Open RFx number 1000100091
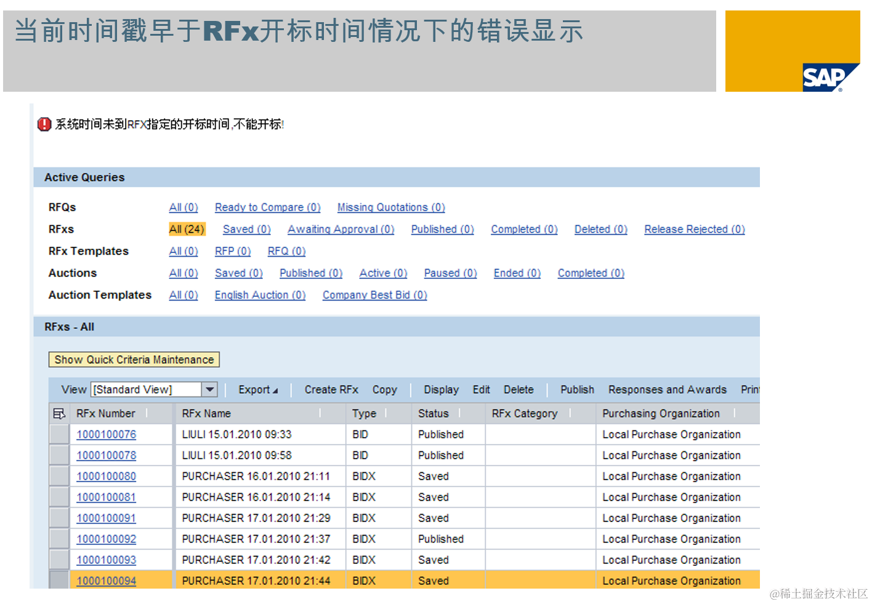This screenshot has width=872, height=604. [107, 518]
